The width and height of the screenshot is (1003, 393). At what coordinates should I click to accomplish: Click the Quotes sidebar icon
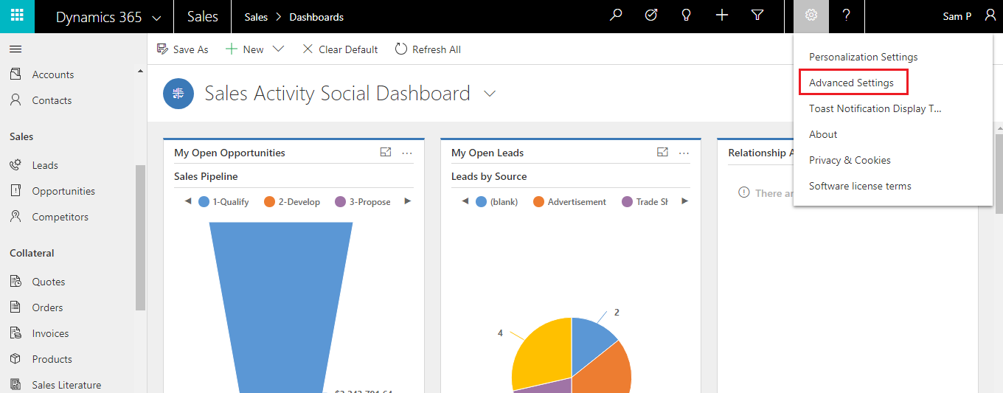click(x=15, y=282)
